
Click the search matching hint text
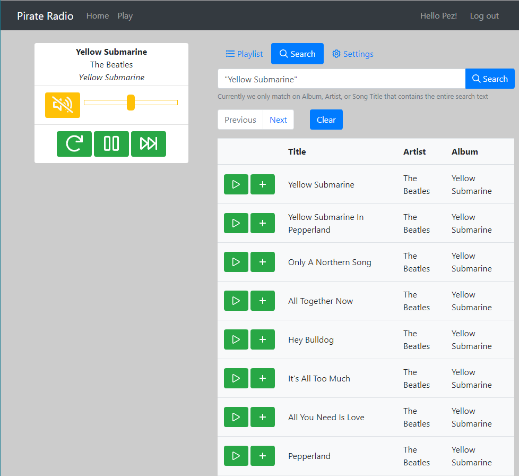coord(352,96)
